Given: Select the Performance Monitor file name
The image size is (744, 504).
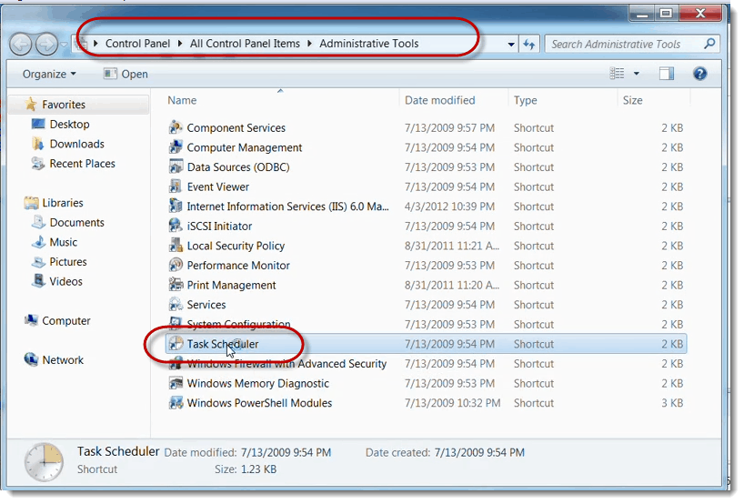Looking at the screenshot, I should click(238, 266).
